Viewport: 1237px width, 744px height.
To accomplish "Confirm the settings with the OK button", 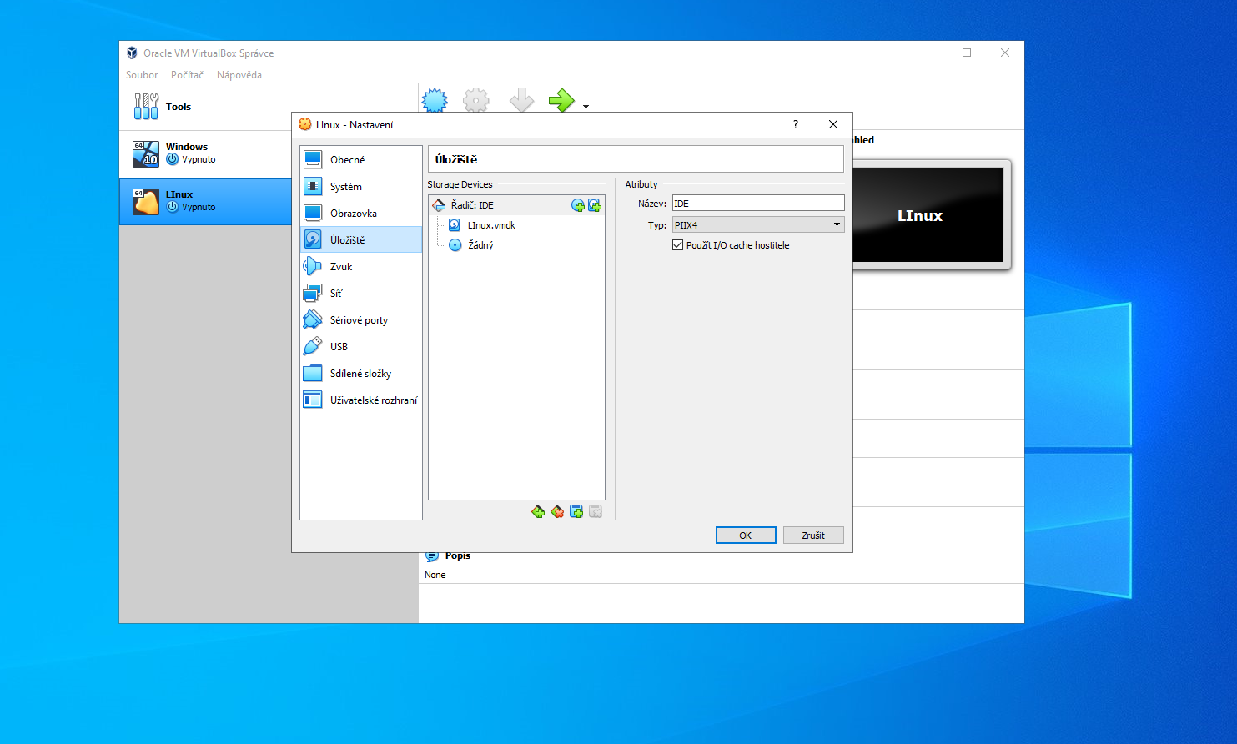I will (746, 535).
